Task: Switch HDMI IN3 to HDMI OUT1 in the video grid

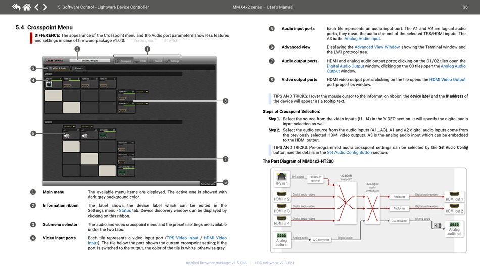Action: tap(90, 96)
